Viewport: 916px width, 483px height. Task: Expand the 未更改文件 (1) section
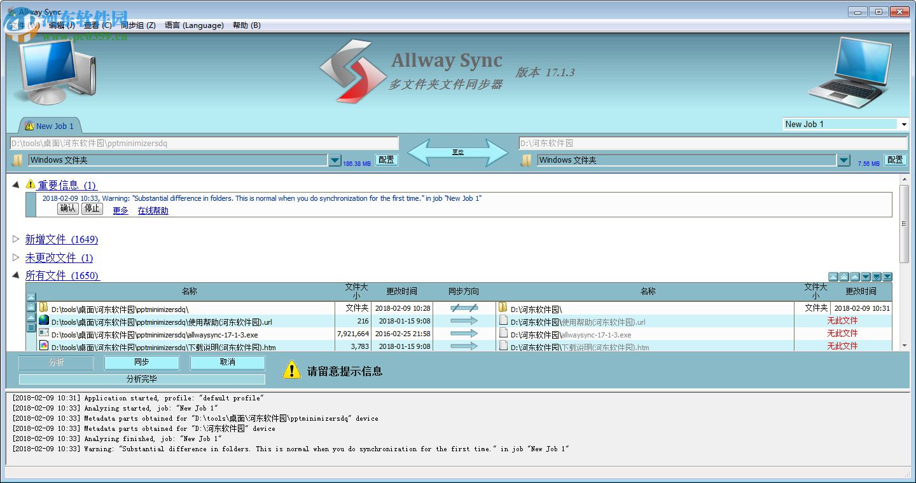click(15, 257)
